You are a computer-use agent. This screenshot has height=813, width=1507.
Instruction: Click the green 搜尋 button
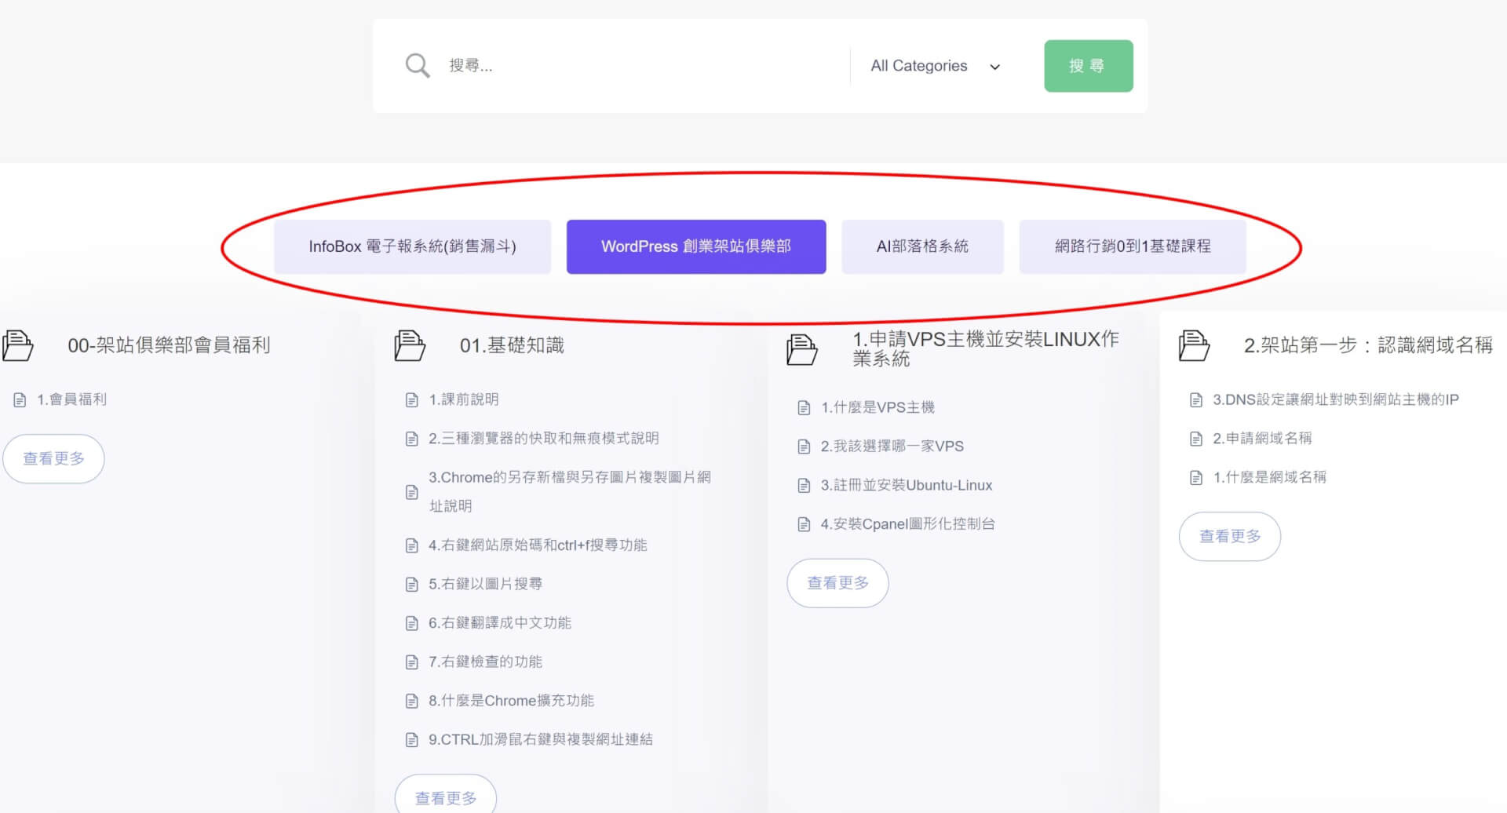coord(1088,66)
